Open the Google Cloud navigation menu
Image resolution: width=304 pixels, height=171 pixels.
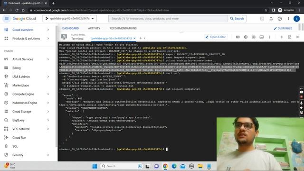tap(6, 19)
